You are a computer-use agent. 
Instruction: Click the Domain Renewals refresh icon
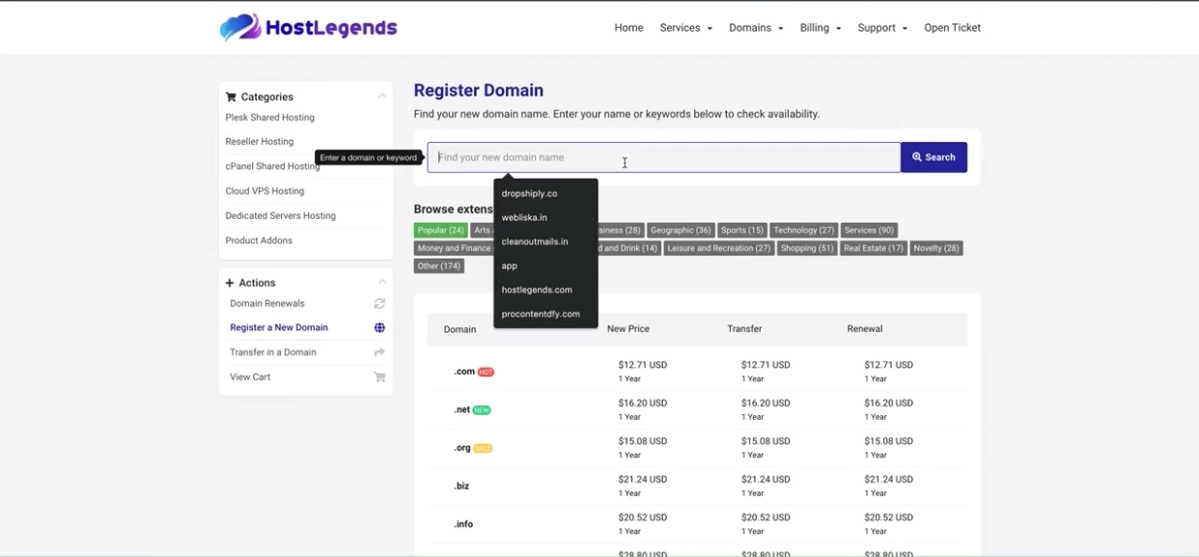[x=379, y=303]
